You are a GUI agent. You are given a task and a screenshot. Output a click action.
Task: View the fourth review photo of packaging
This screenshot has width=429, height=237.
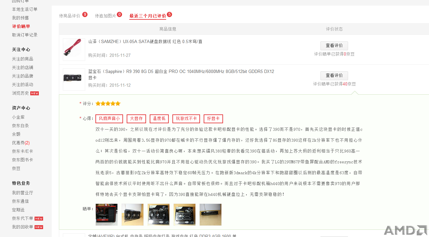coord(185,215)
